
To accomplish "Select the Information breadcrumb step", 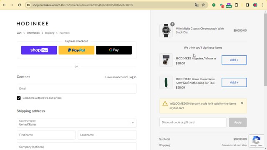I will (x=33, y=33).
